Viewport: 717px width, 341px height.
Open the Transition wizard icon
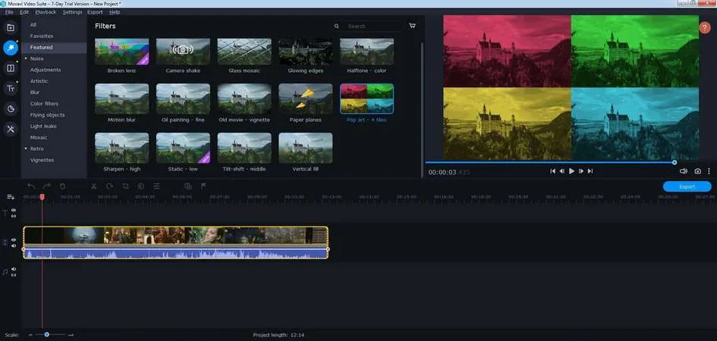click(x=187, y=186)
